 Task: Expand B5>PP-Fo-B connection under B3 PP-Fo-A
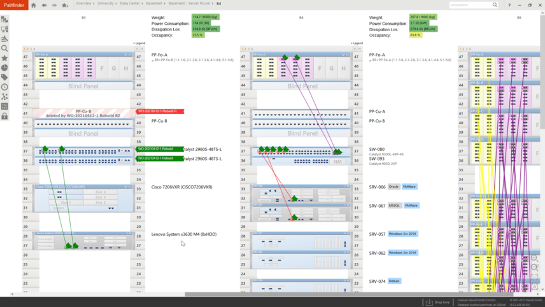192,60
